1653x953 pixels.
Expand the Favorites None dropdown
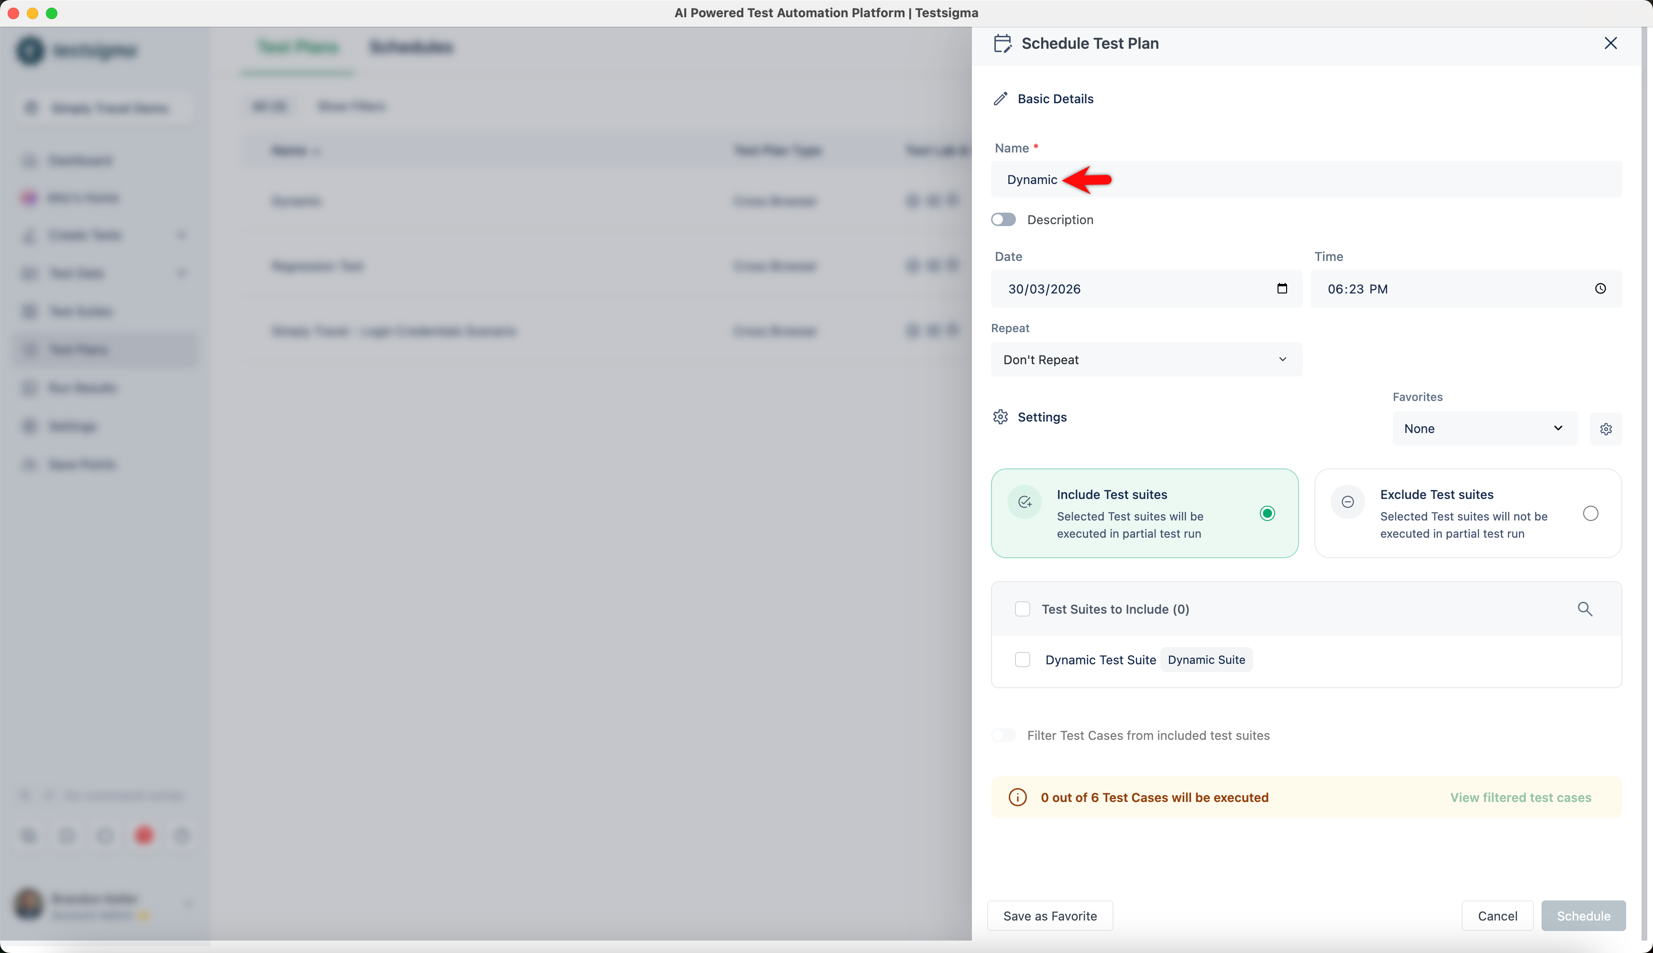(x=1484, y=429)
